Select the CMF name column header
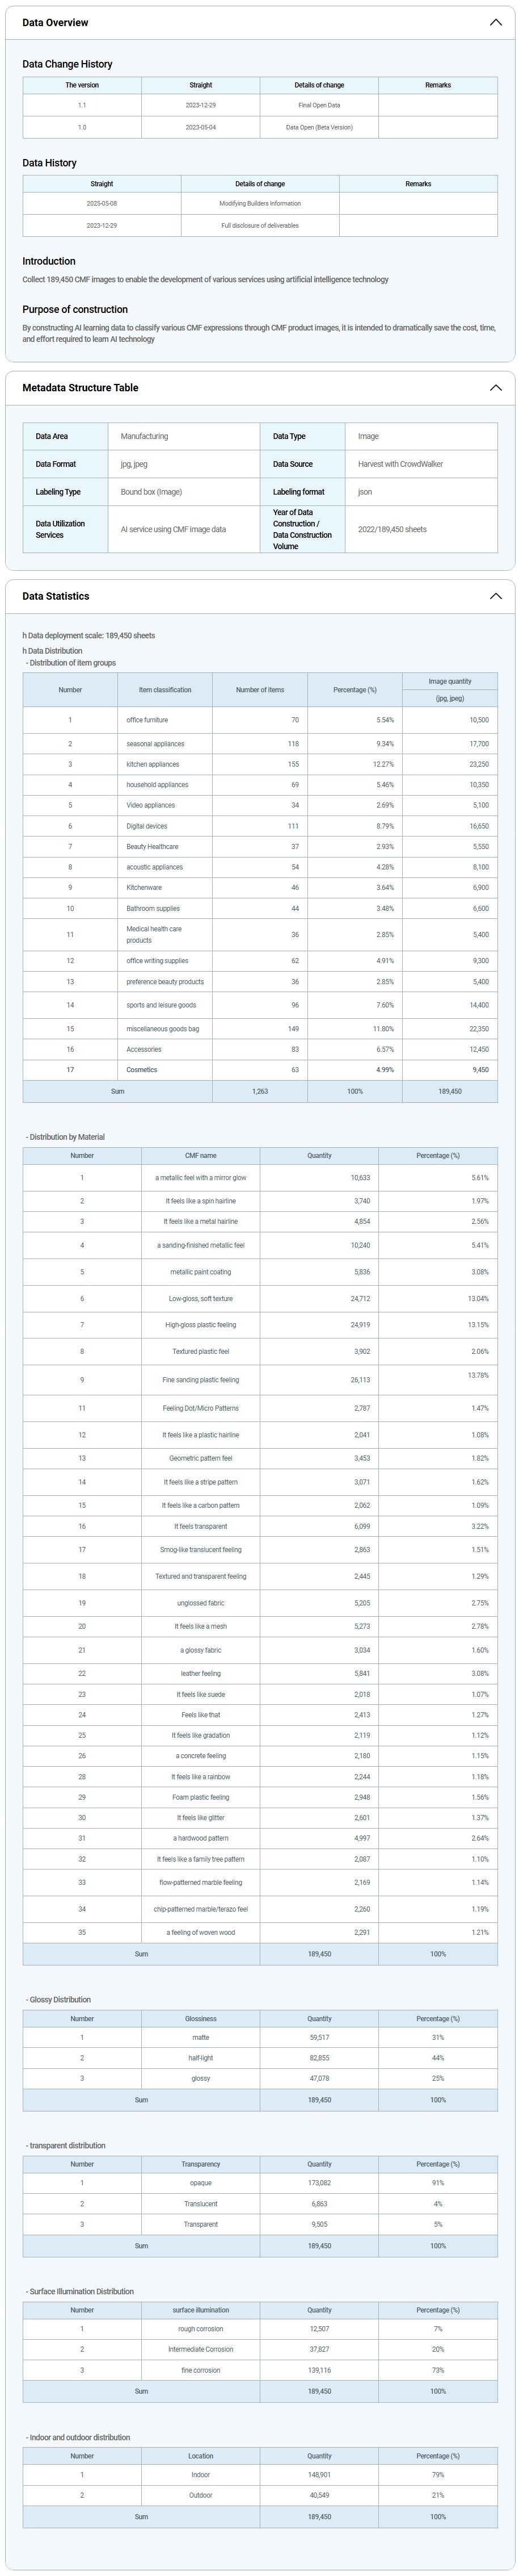Image resolution: width=519 pixels, height=2576 pixels. (201, 1155)
